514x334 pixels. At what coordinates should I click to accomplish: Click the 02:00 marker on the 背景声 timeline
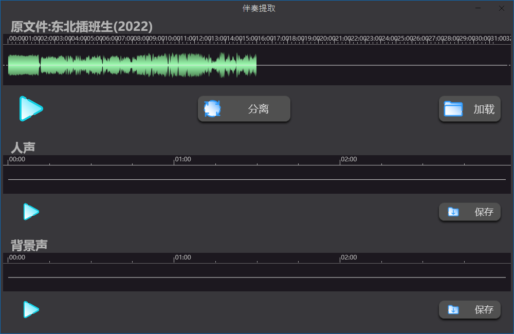click(x=349, y=257)
